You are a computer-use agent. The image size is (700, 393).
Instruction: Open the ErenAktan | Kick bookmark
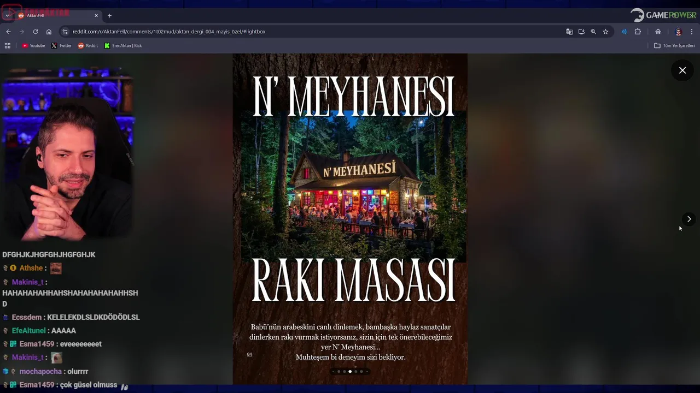click(x=123, y=46)
